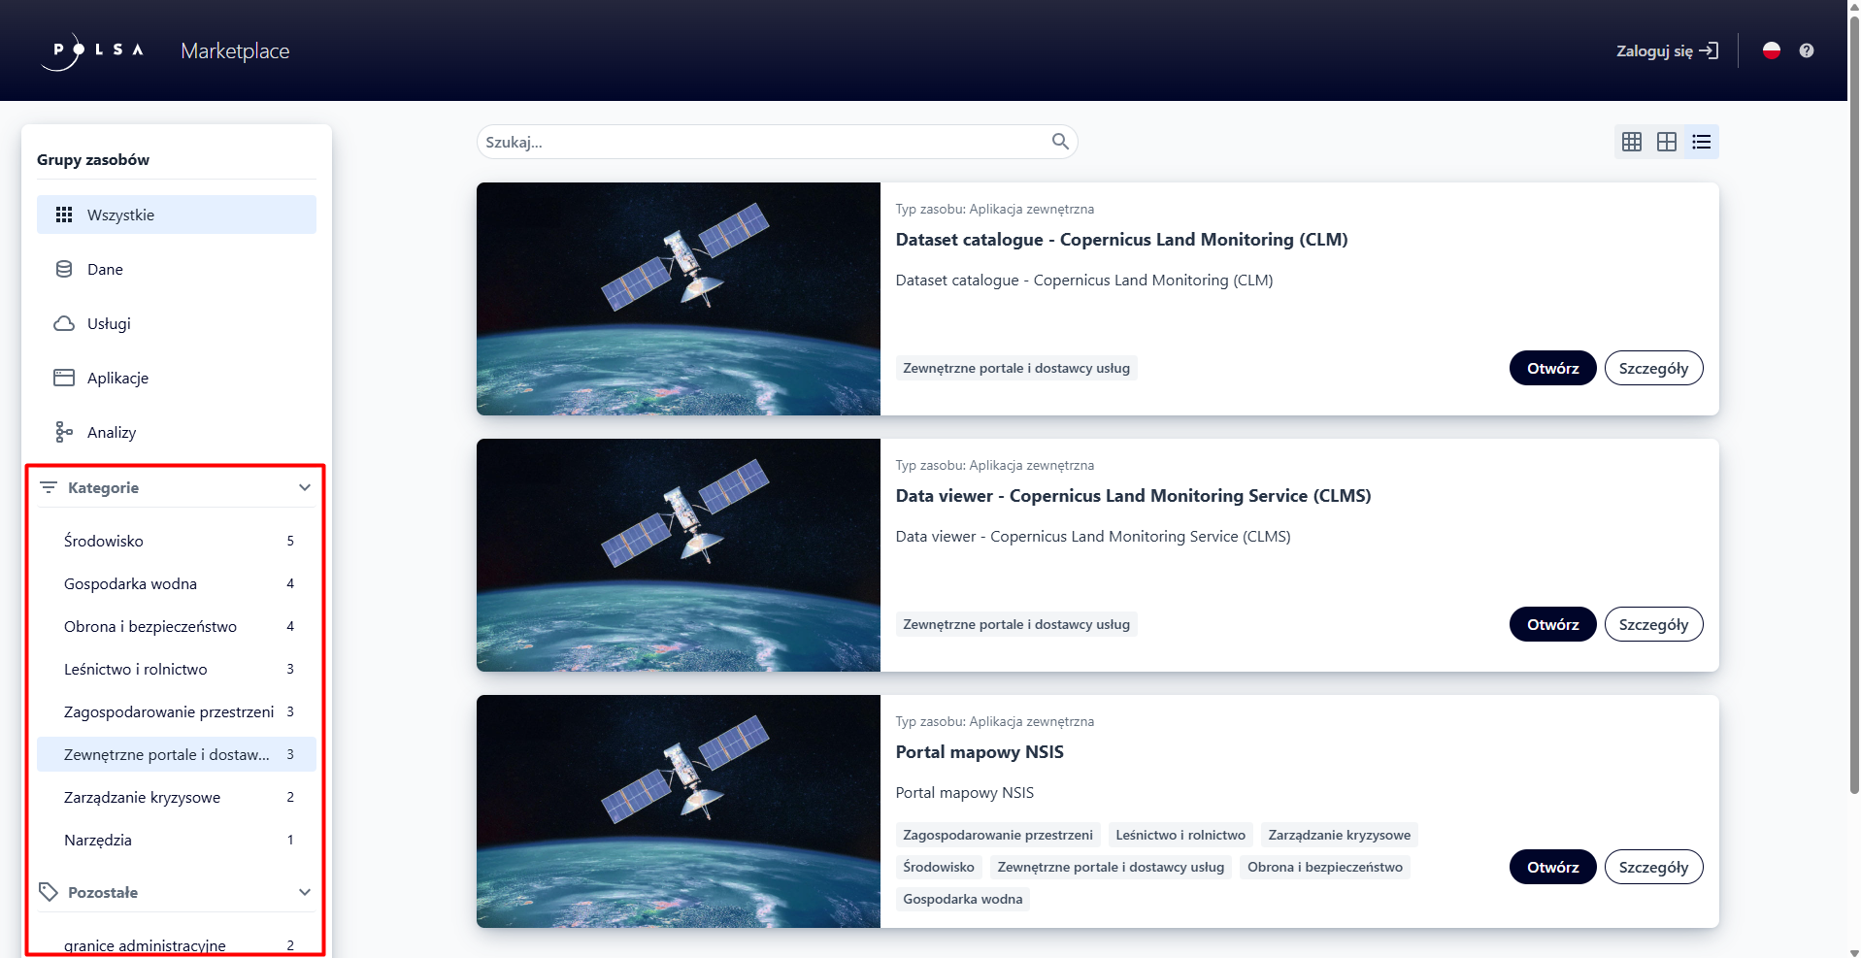Click Dataset catalogue CLM satellite thumbnail
Screen dimensions: 1861x958
(x=679, y=299)
